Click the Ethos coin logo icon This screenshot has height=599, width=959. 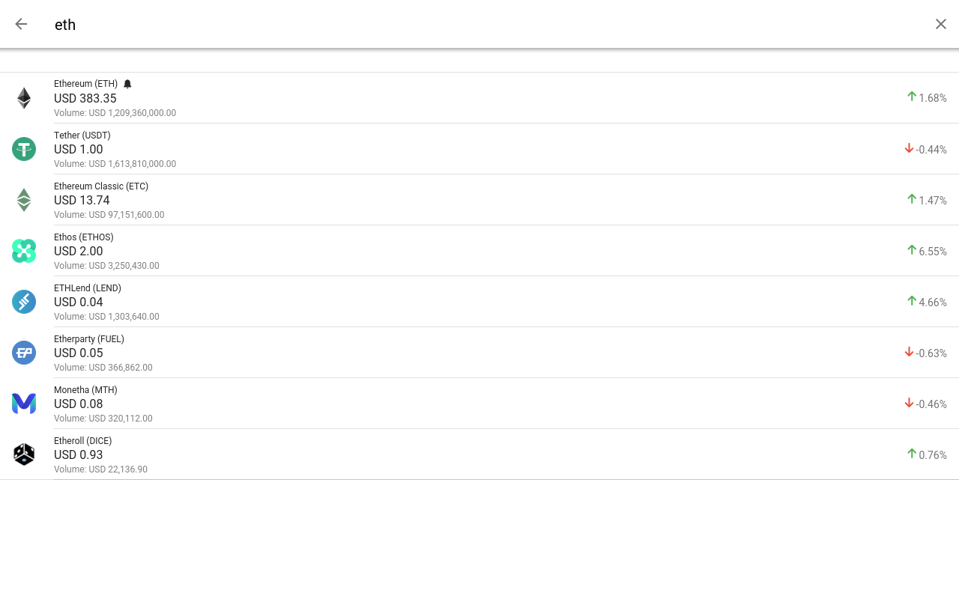coord(24,251)
